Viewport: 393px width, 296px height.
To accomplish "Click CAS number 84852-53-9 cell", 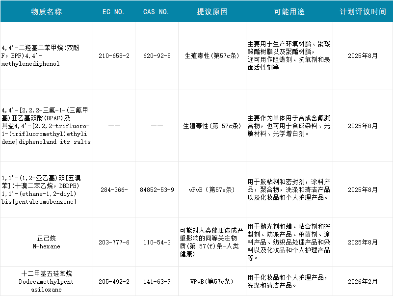I will tap(157, 189).
